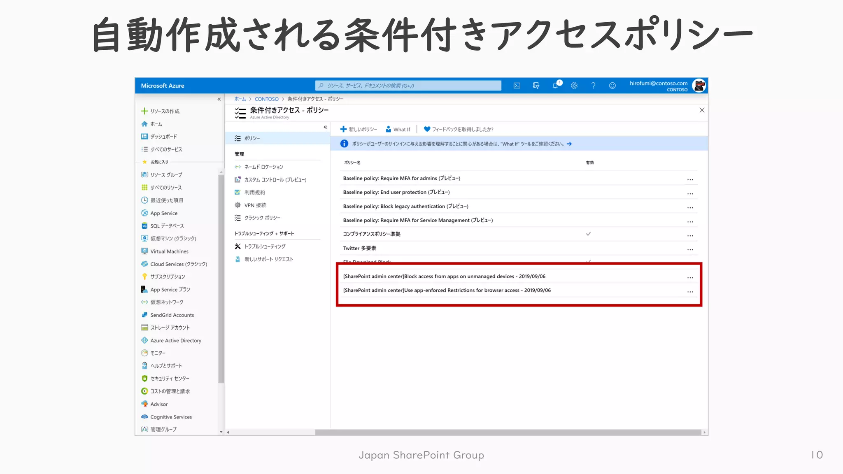Click ホーム breadcrumb link

240,99
